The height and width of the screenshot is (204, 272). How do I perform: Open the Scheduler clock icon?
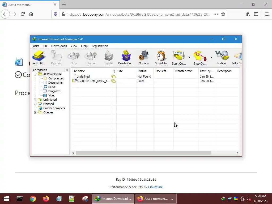[x=161, y=57]
